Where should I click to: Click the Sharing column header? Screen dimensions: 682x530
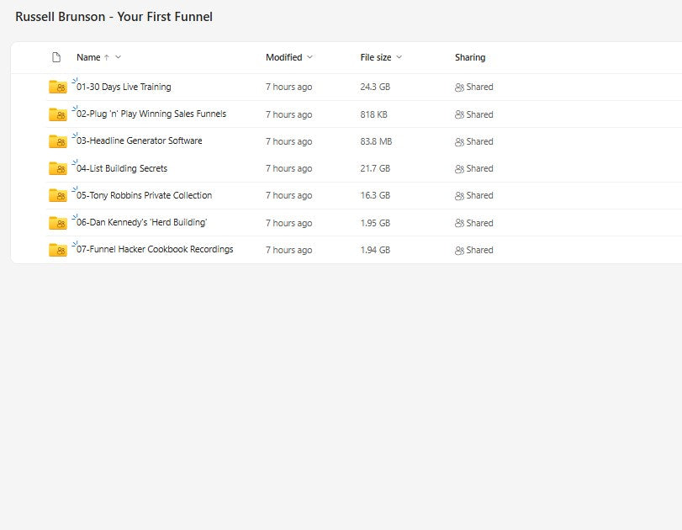470,57
